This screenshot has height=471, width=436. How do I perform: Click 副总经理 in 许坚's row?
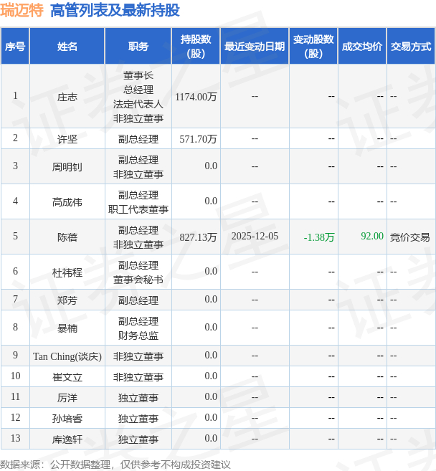coord(138,139)
